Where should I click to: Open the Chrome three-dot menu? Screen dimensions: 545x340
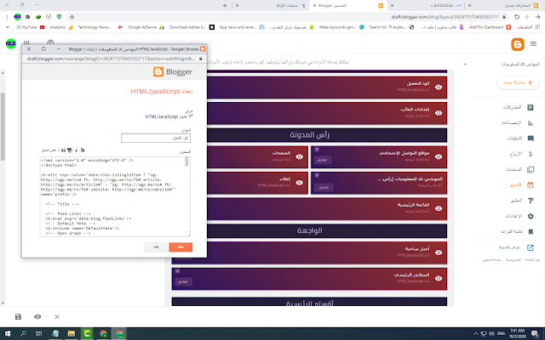[x=7, y=17]
